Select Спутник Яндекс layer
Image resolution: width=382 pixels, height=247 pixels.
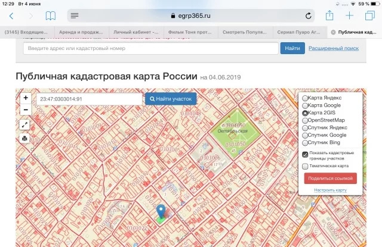305,128
